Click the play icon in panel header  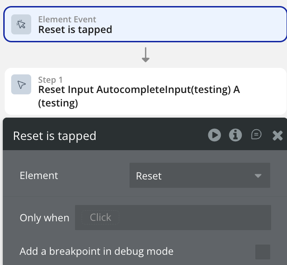214,135
